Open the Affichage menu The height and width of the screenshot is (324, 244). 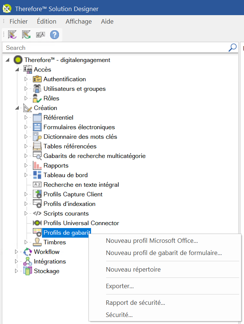[79, 21]
